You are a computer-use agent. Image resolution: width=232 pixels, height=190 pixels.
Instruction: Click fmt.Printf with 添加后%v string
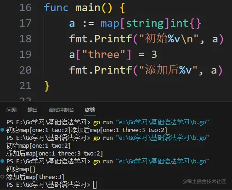point(146,70)
